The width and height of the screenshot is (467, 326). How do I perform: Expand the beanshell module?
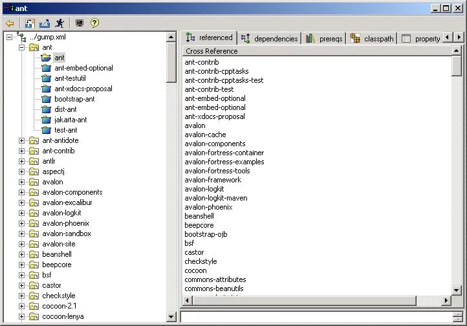(21, 255)
